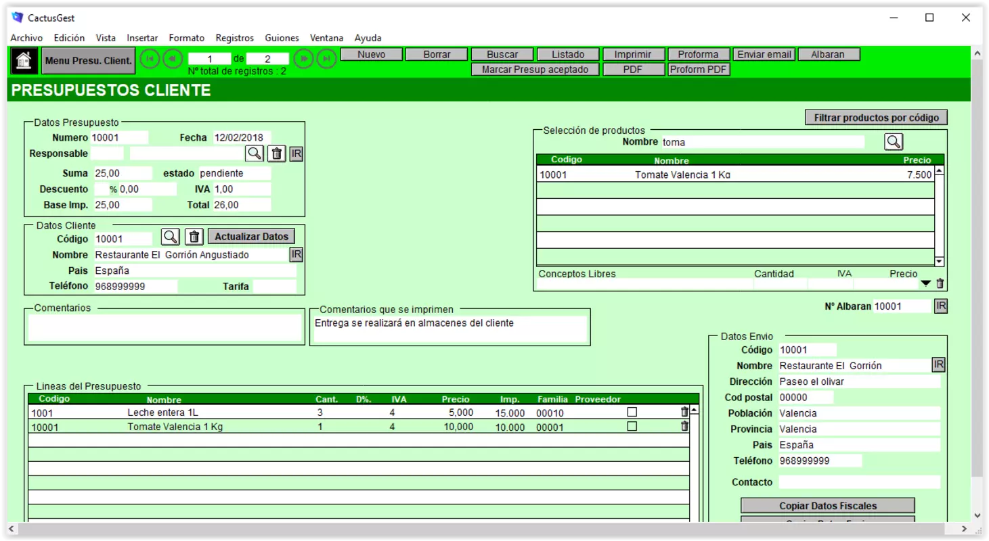Image resolution: width=989 pixels, height=541 pixels.
Task: Search client code with magnifier icon
Action: [x=170, y=237]
